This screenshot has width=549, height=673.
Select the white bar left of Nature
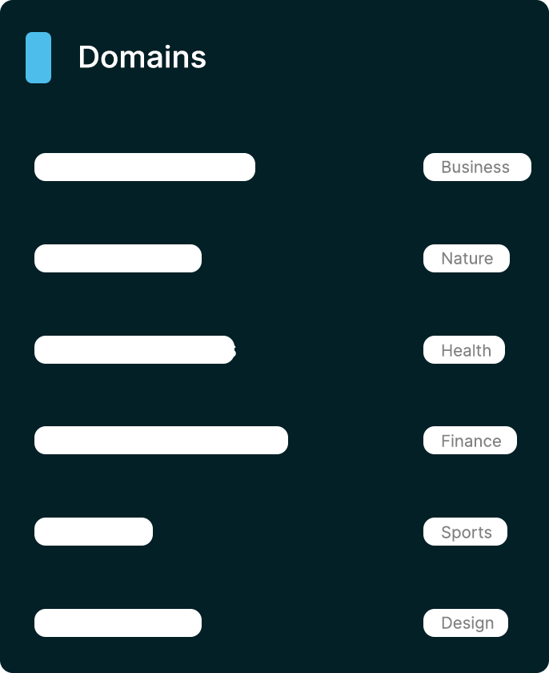(x=118, y=258)
